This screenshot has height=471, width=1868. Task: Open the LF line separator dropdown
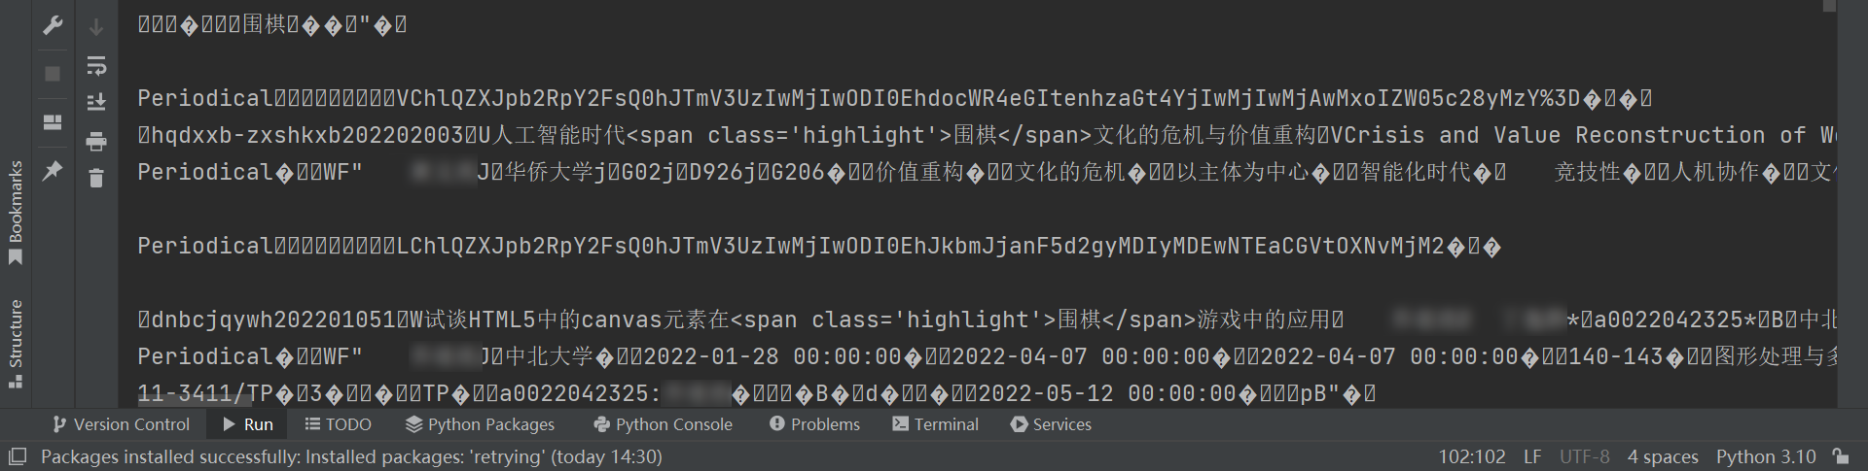coord(1532,456)
